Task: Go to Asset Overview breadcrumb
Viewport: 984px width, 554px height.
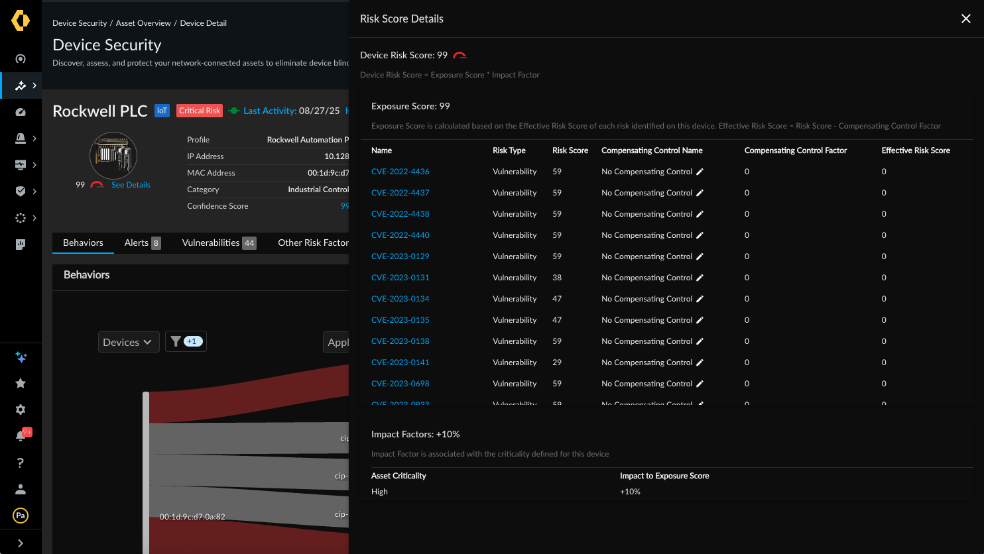Action: coord(143,23)
